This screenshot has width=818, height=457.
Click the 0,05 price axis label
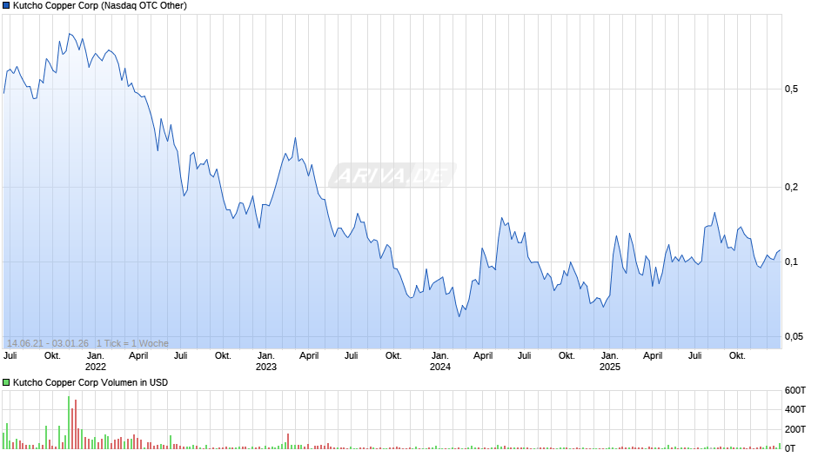click(794, 336)
